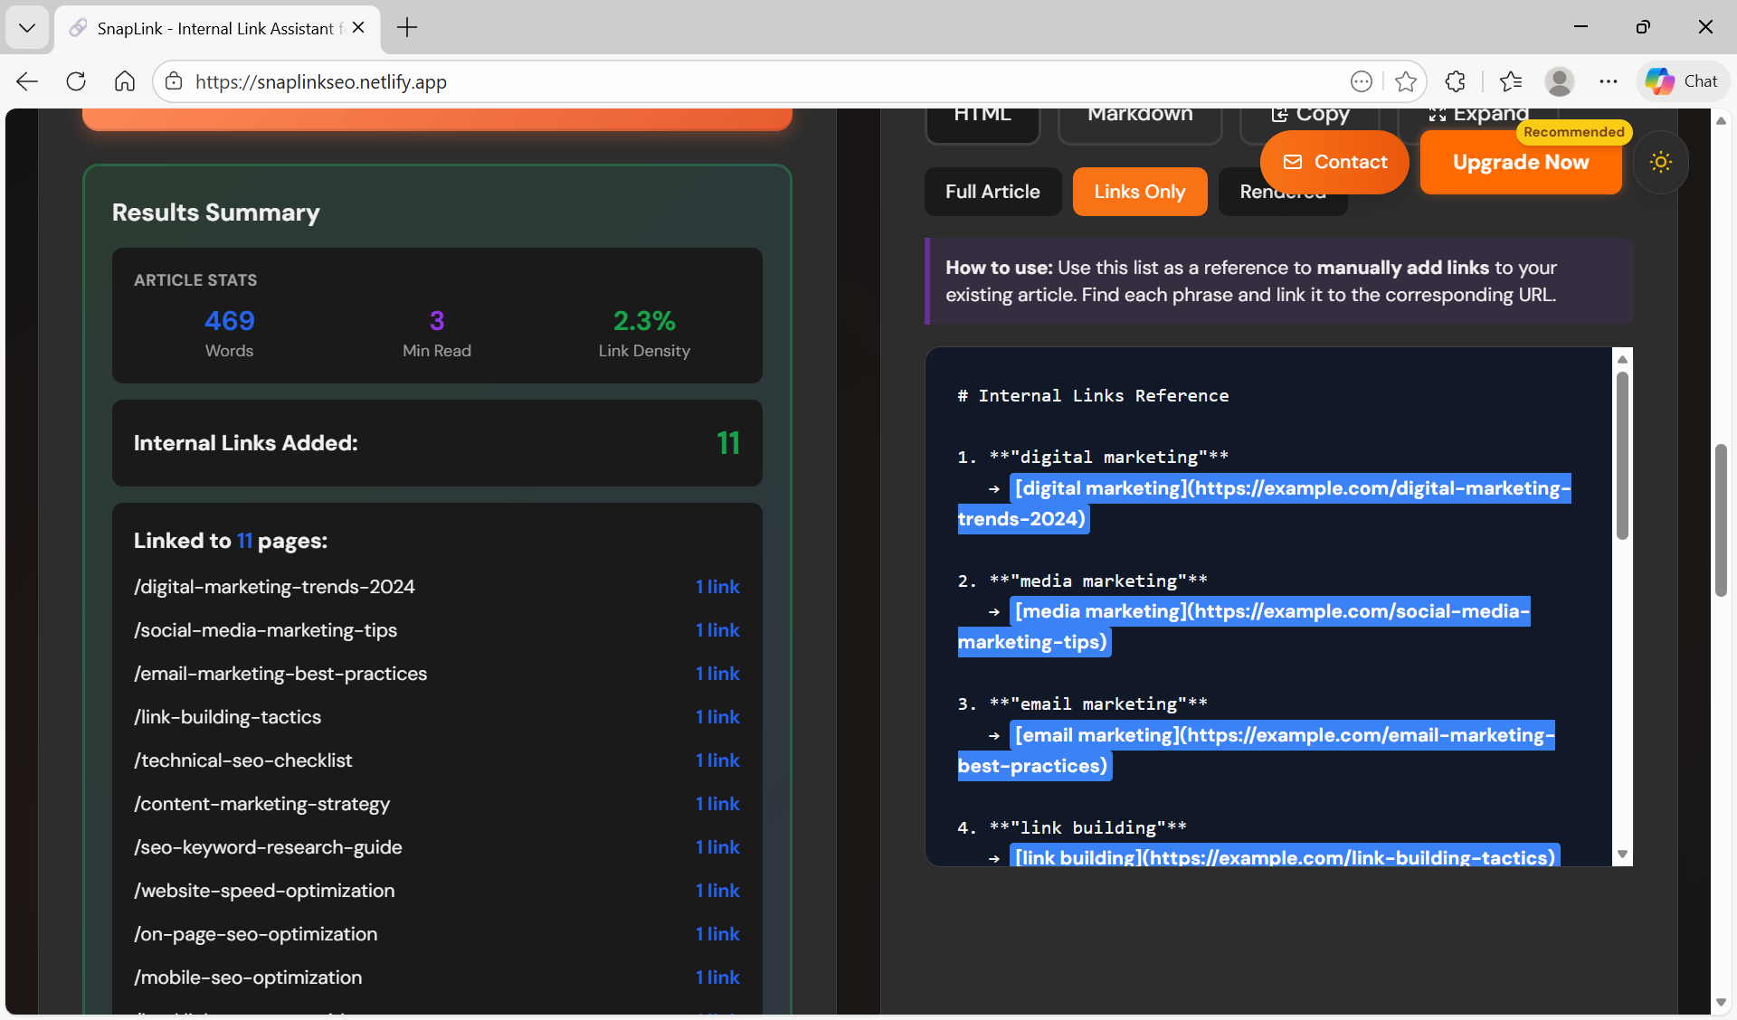The width and height of the screenshot is (1737, 1020).
Task: Go to browser home page
Action: 125,81
